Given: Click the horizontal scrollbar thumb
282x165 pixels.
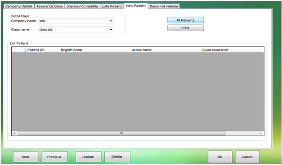Looking at the screenshot, I should (121, 133).
